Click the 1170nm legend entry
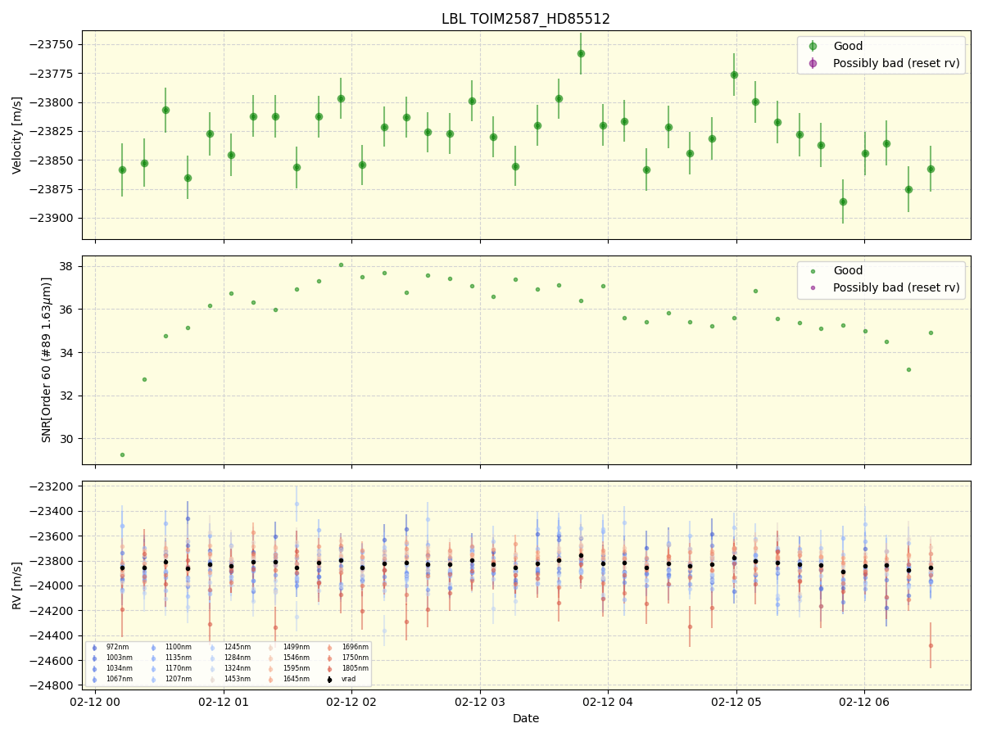The height and width of the screenshot is (737, 983). click(169, 669)
